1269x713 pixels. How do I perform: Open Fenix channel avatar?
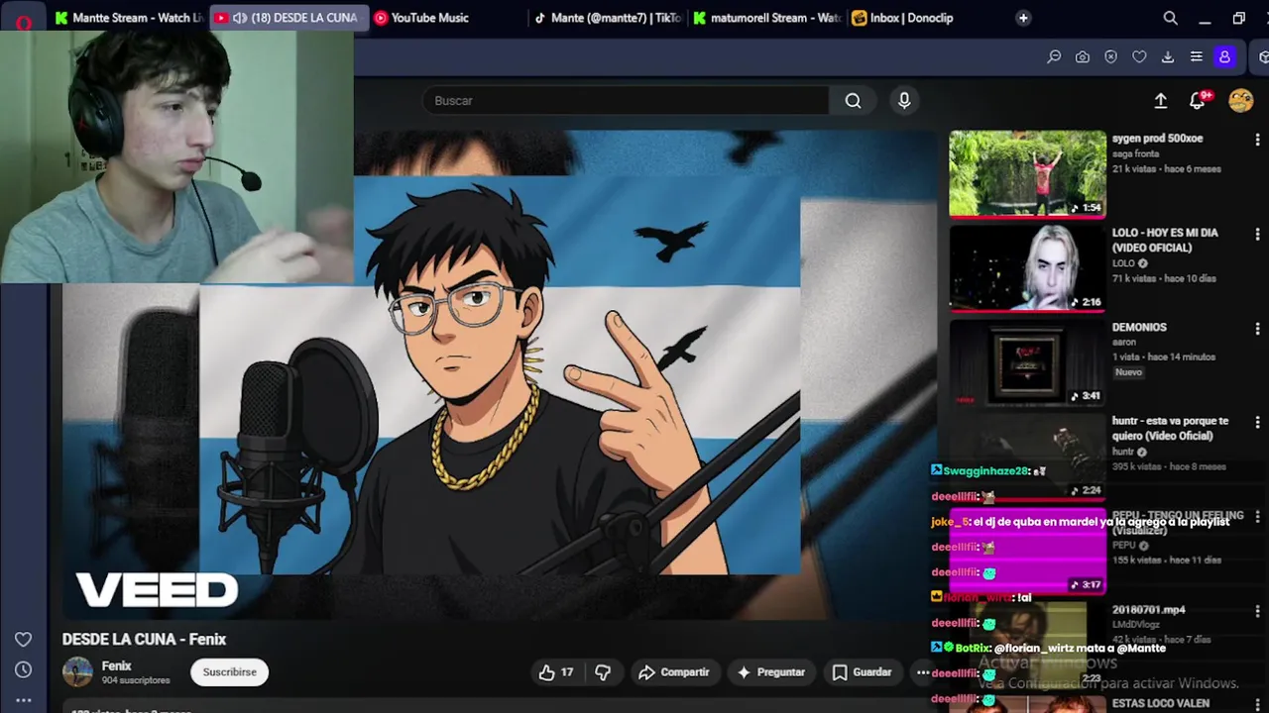coord(77,672)
